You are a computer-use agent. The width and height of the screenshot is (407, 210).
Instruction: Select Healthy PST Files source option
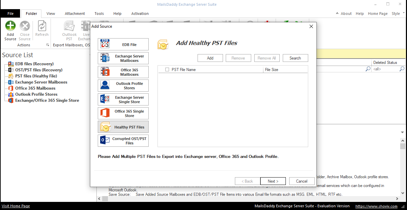click(123, 127)
